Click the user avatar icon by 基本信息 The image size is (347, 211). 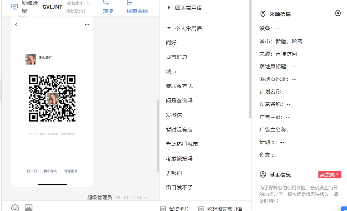pyautogui.click(x=263, y=174)
